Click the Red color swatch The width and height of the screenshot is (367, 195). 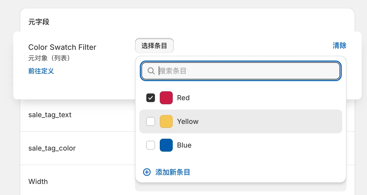coord(166,97)
